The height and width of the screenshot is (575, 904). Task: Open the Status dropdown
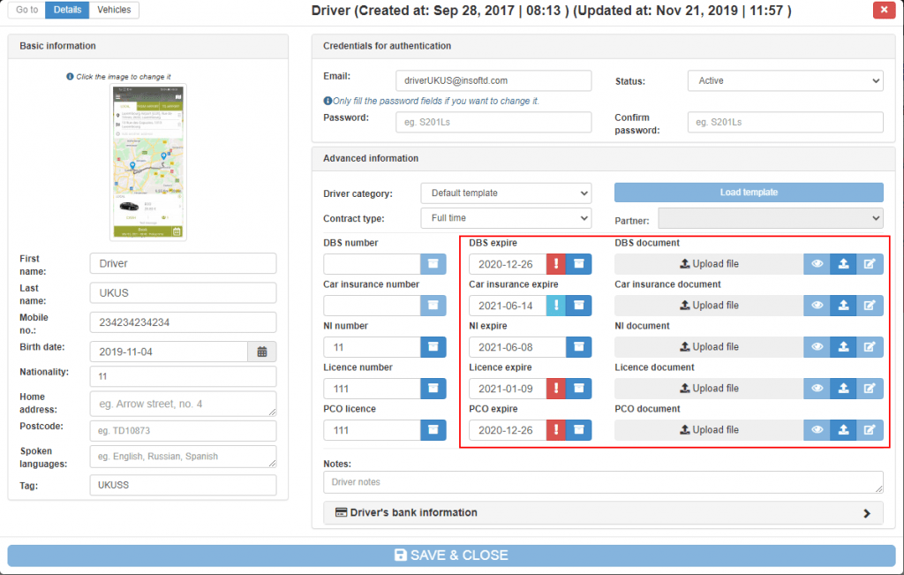pyautogui.click(x=784, y=80)
